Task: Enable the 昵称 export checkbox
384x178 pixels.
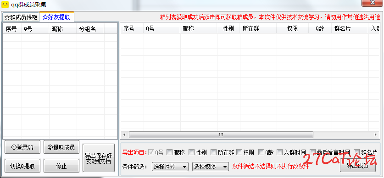Action: (x=169, y=152)
